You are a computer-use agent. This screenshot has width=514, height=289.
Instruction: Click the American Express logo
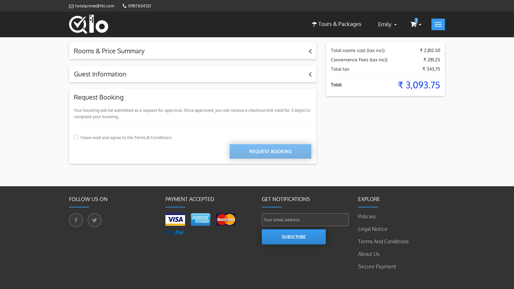pos(200,219)
